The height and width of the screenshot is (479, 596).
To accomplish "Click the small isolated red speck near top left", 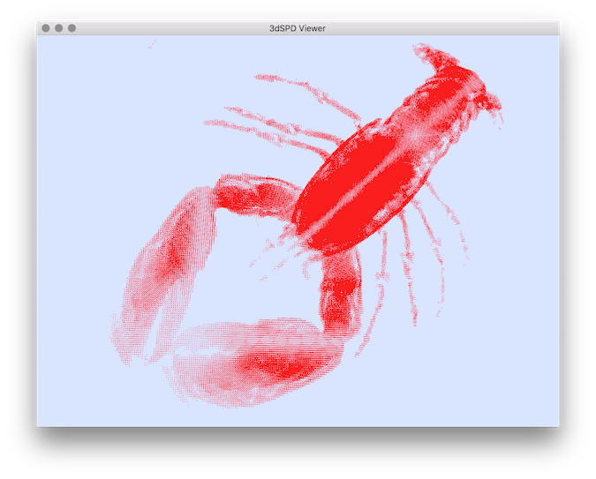I will 151,43.
